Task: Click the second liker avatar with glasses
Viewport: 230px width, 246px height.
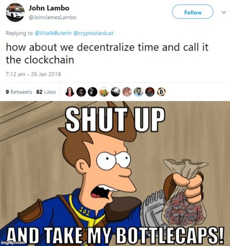Action: tap(81, 92)
